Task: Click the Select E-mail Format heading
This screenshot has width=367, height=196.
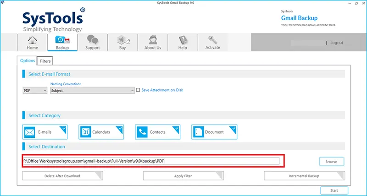Action: click(50, 74)
